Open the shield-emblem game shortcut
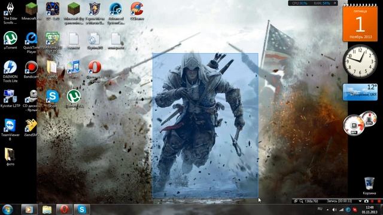The height and width of the screenshot is (215, 383). [95, 13]
